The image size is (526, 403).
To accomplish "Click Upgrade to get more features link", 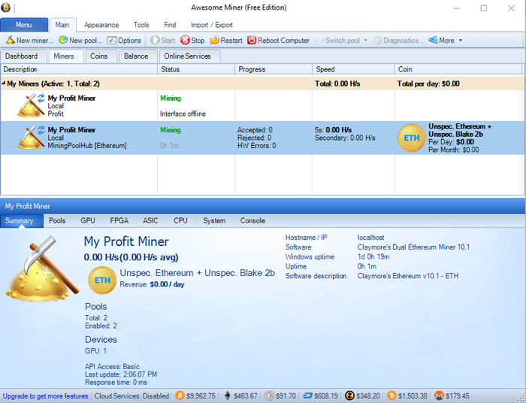I will pyautogui.click(x=45, y=395).
